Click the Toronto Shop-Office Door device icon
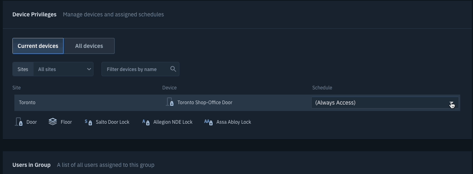The height and width of the screenshot is (174, 473). click(x=170, y=102)
